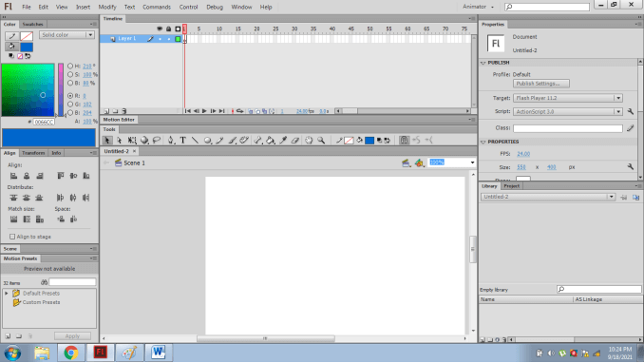Open the ActionScript 3.0 script dropdown

pos(568,111)
